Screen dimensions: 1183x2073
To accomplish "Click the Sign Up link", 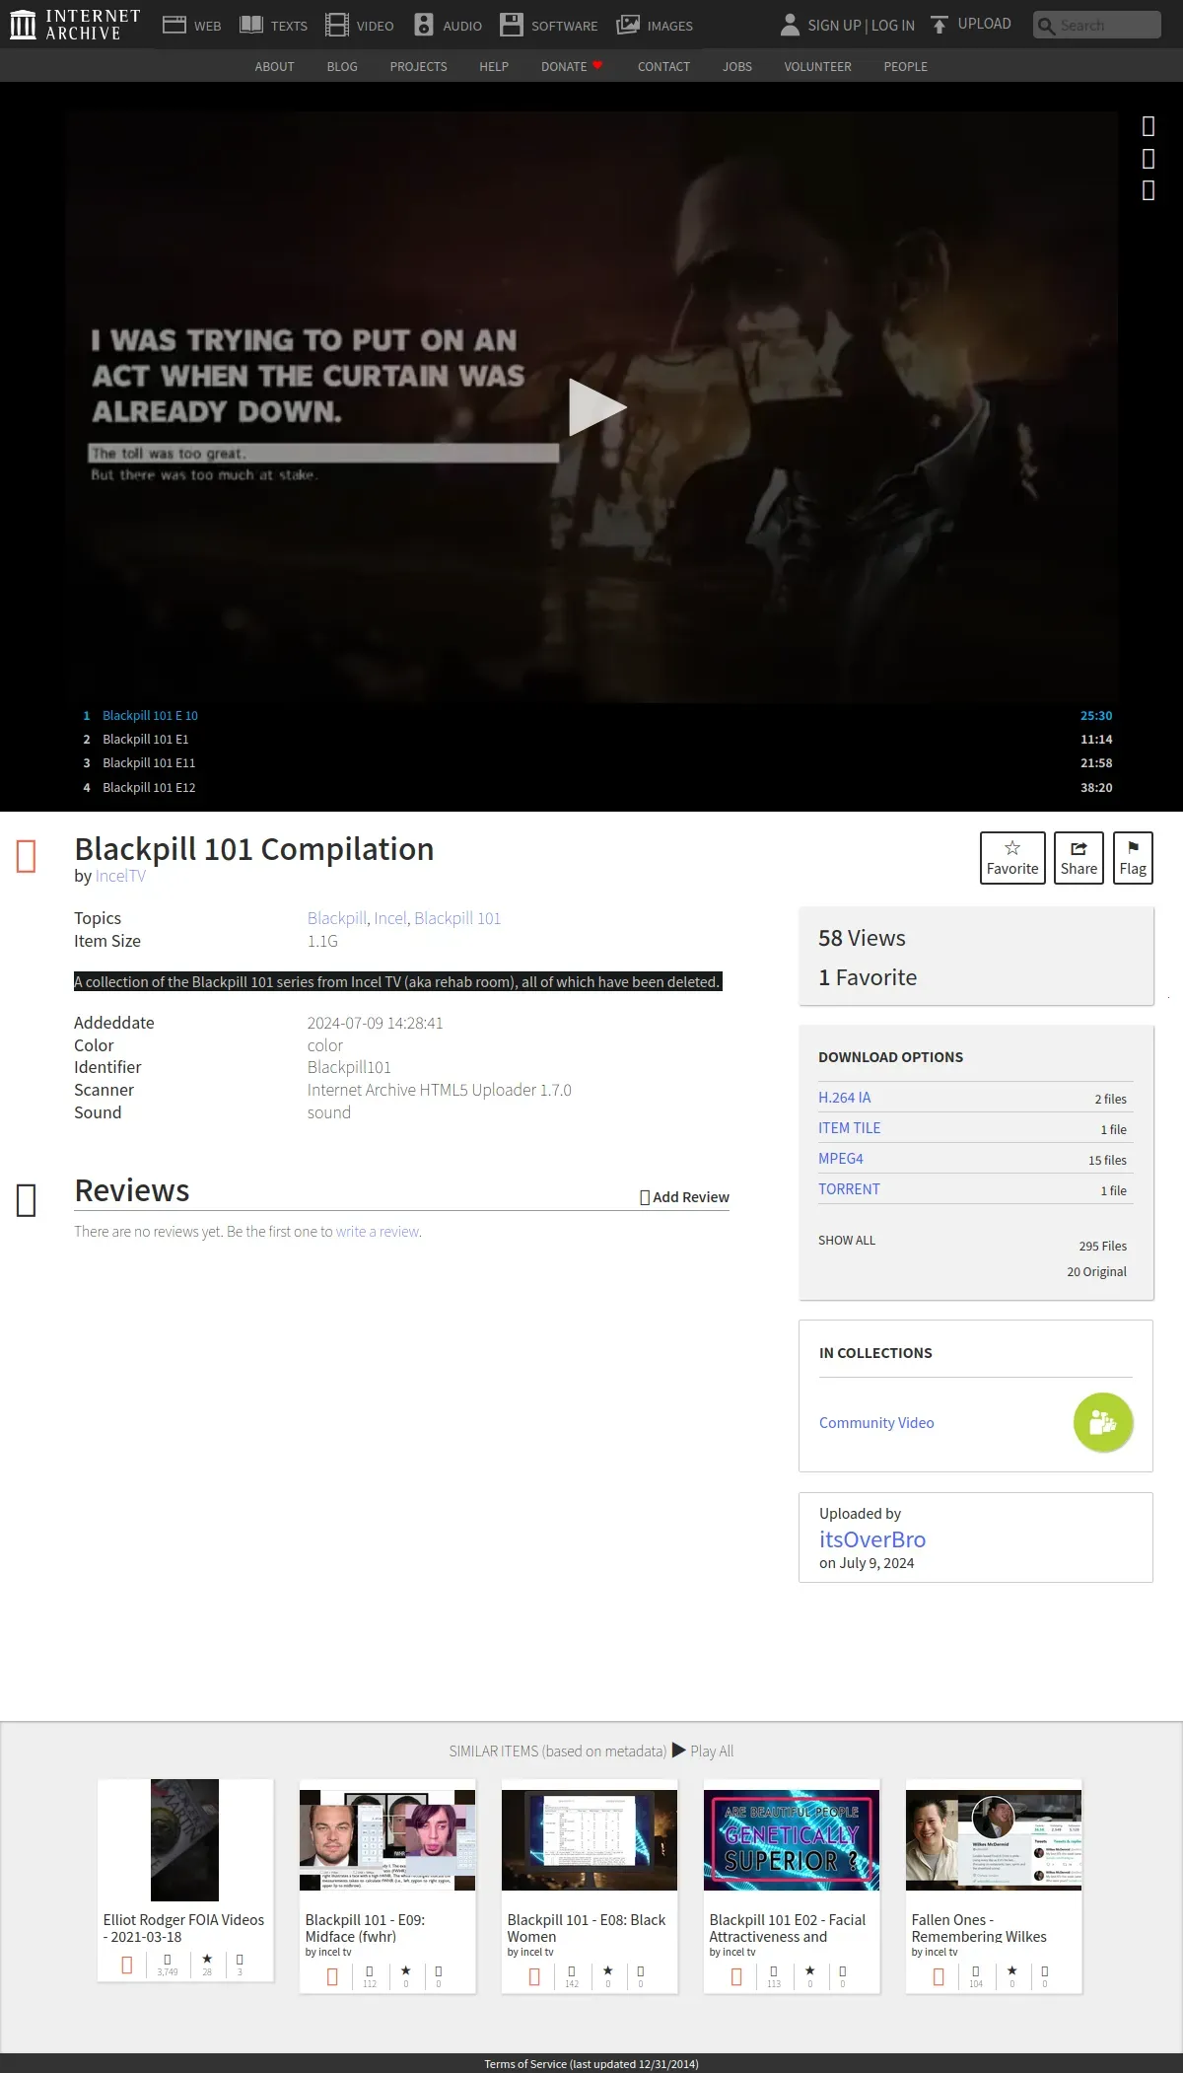I will [834, 25].
